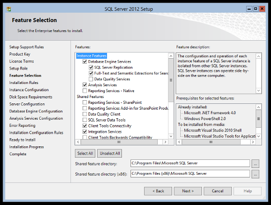This screenshot has height=205, width=271.
Task: Minimize the SQL Server 2012 Setup window
Action: (x=249, y=9)
